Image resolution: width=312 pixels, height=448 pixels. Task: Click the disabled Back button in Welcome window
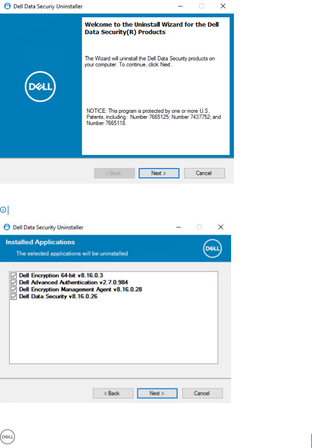[114, 173]
